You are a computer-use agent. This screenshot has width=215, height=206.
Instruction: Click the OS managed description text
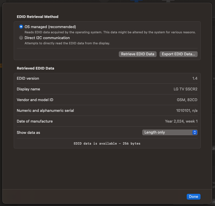pos(110,32)
